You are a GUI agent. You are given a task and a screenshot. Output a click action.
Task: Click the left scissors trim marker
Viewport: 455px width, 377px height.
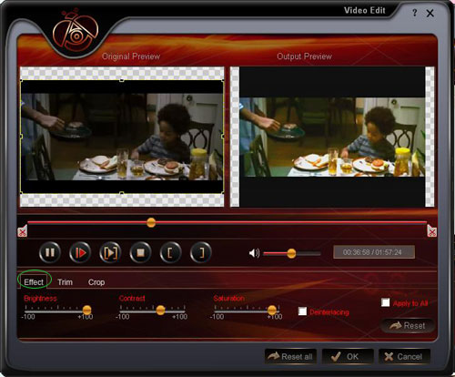[x=22, y=232]
